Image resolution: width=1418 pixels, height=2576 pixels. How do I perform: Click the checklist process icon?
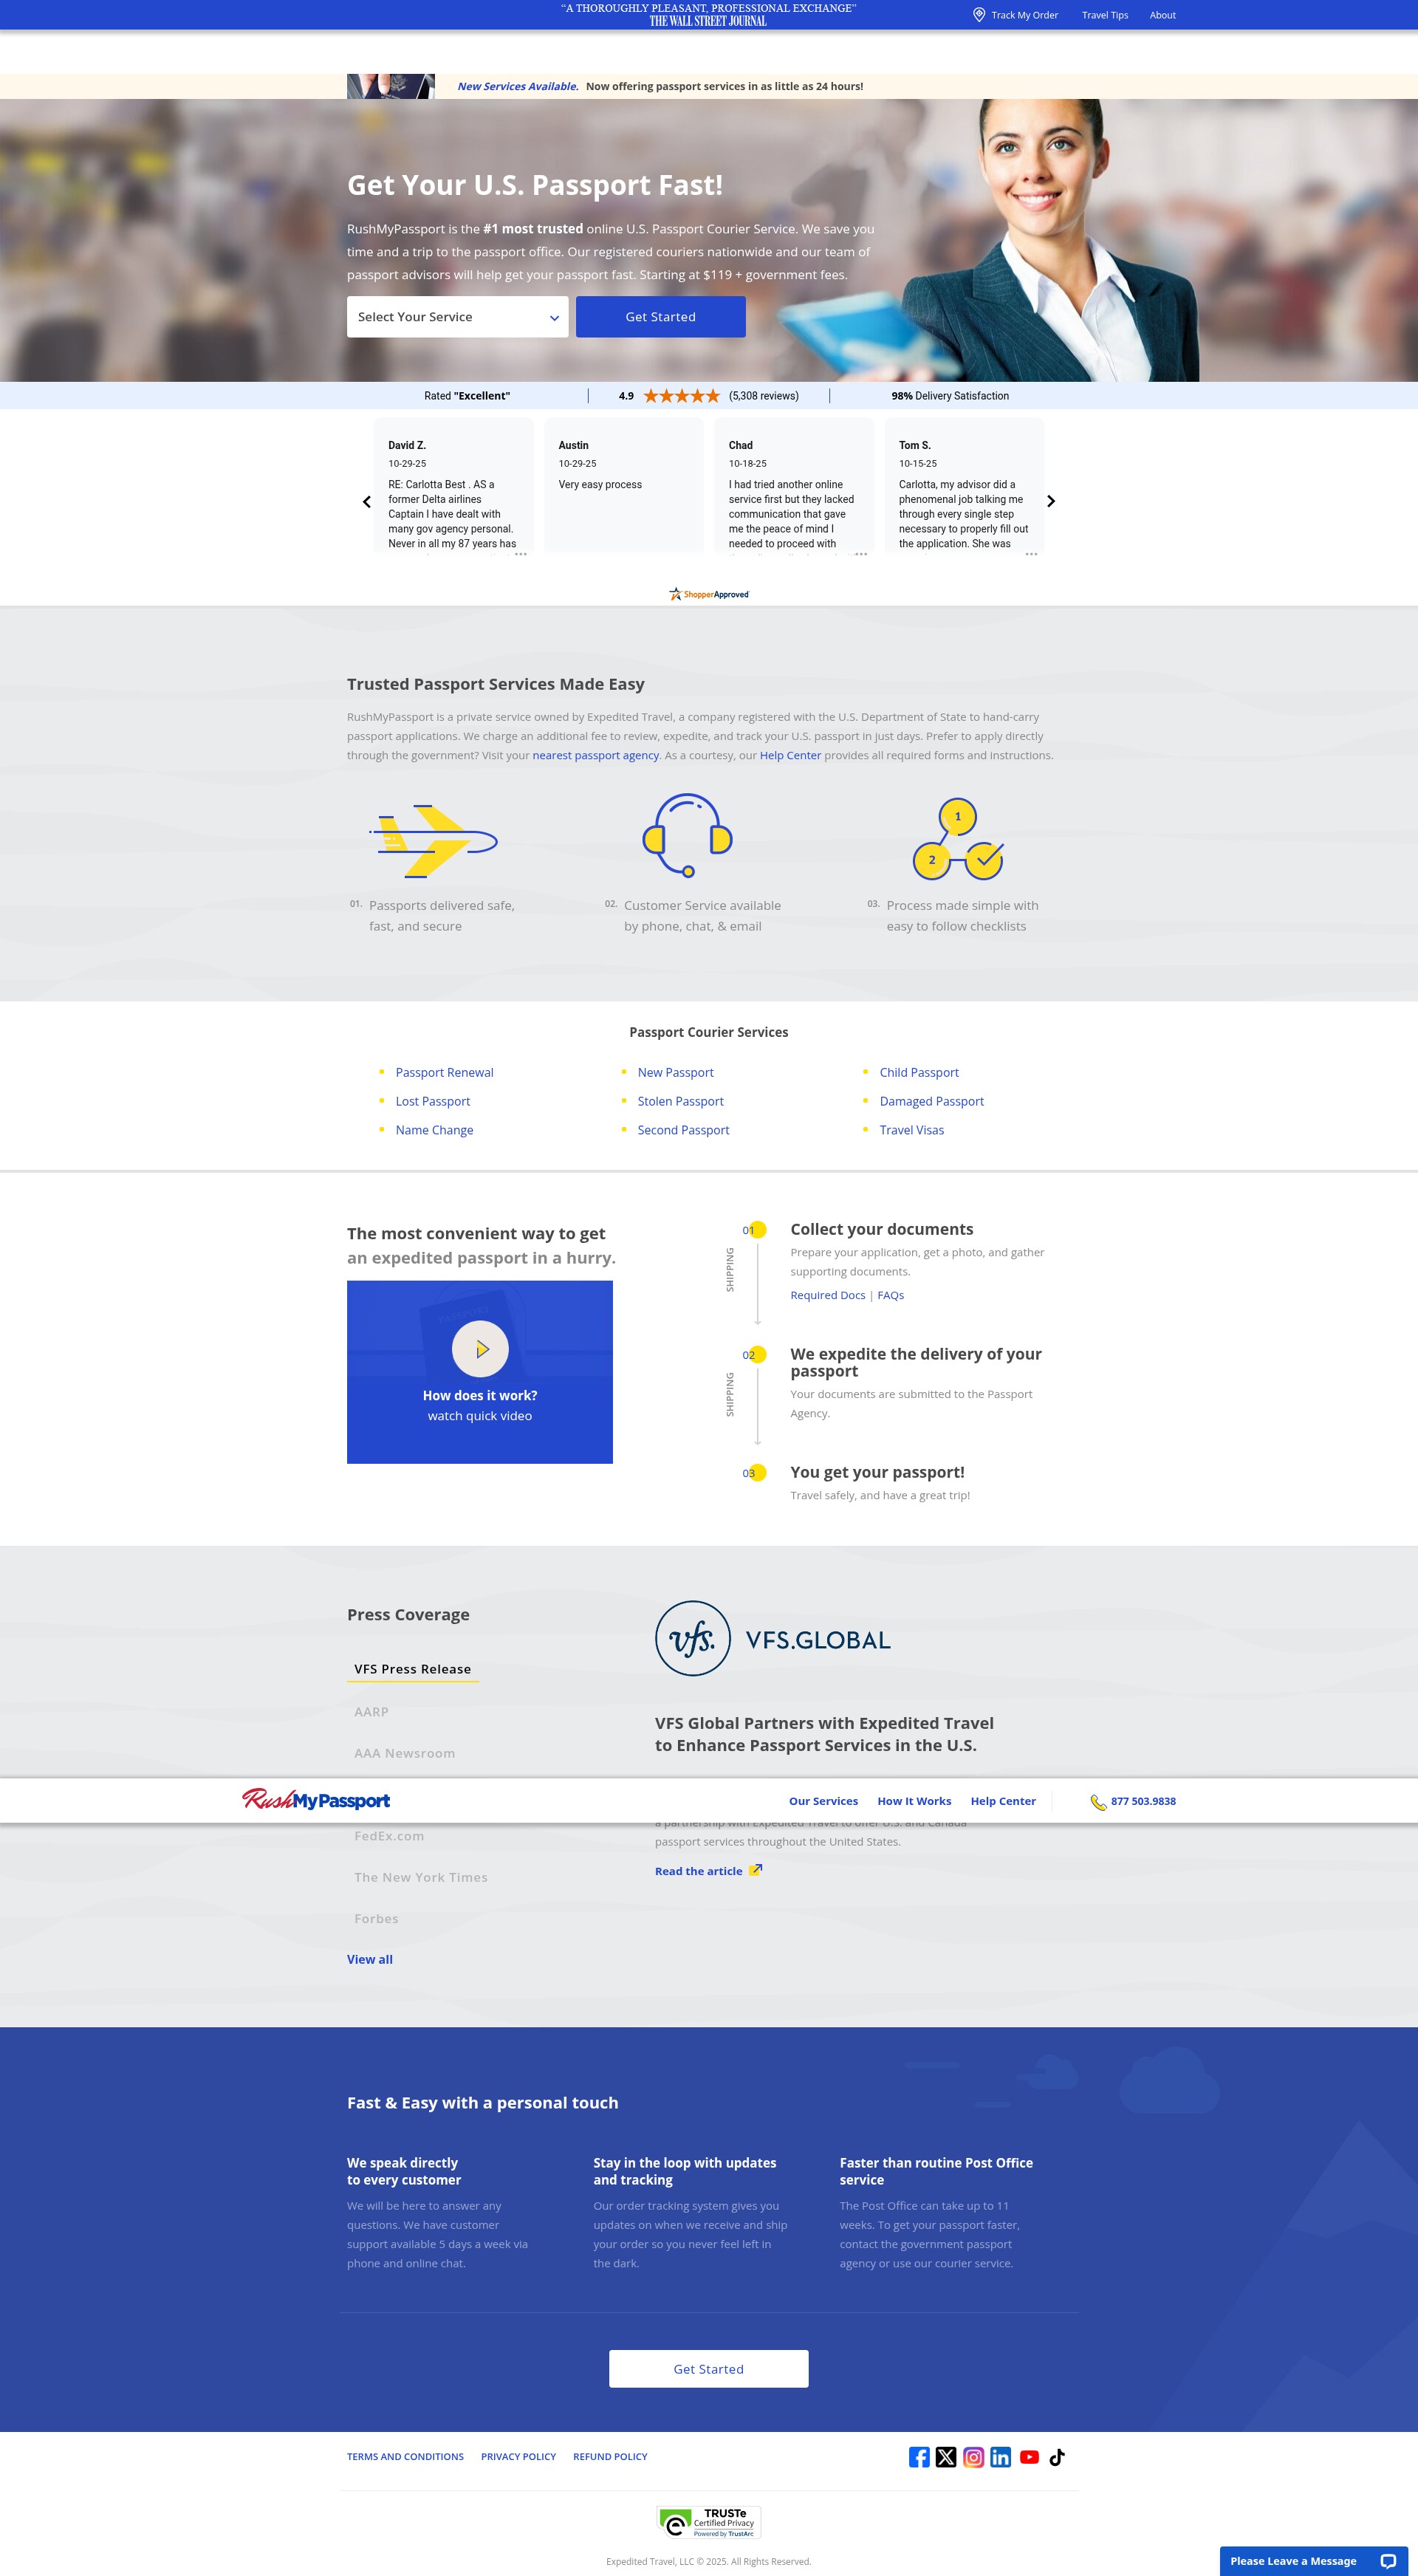tap(958, 839)
